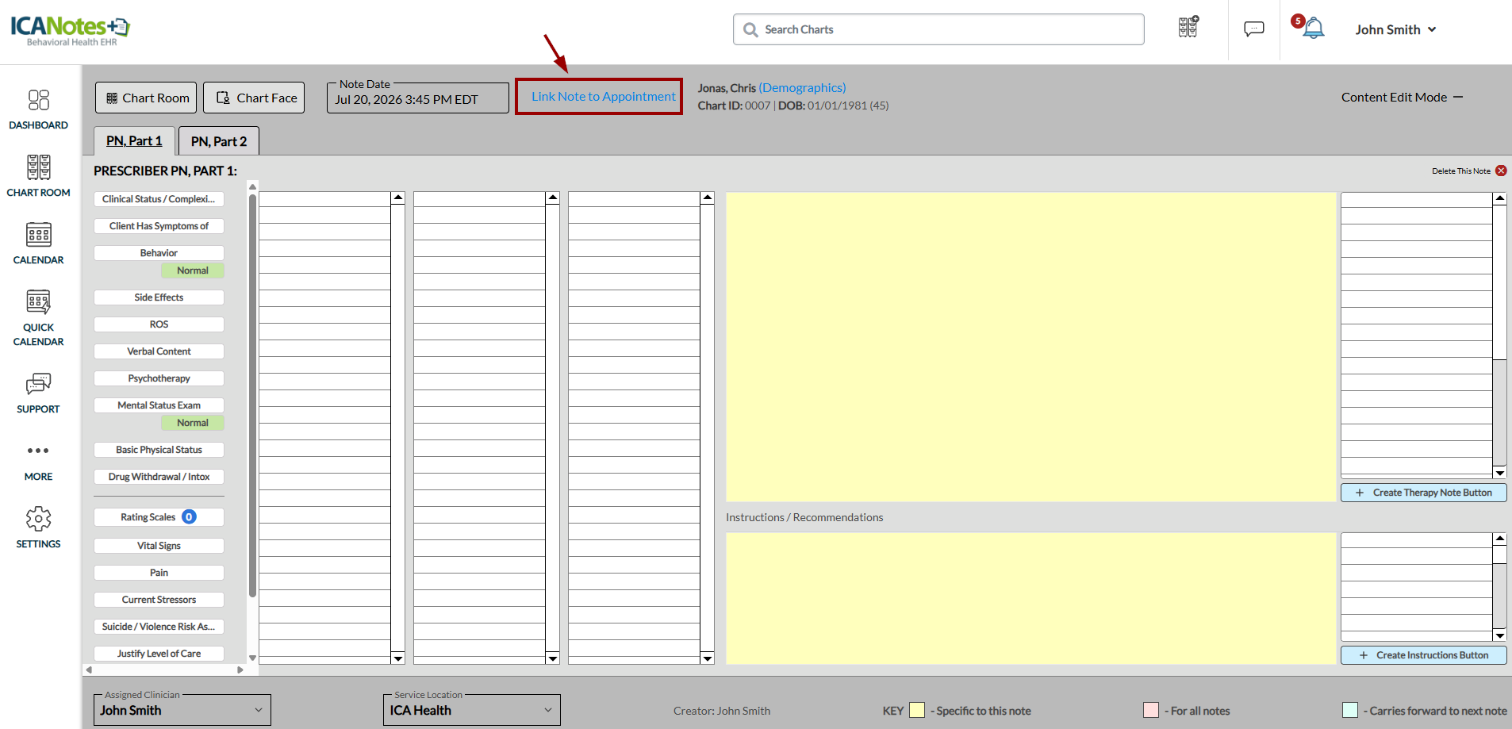Toggle Normal under Mental Status Exam
The height and width of the screenshot is (729, 1512).
(193, 423)
